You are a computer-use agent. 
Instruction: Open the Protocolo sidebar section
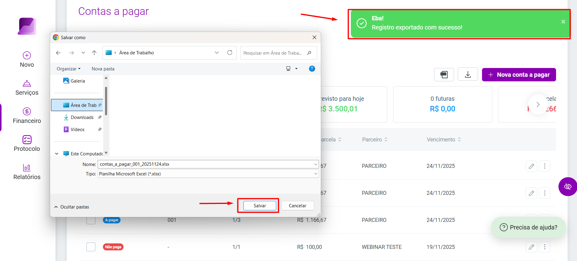pyautogui.click(x=27, y=144)
